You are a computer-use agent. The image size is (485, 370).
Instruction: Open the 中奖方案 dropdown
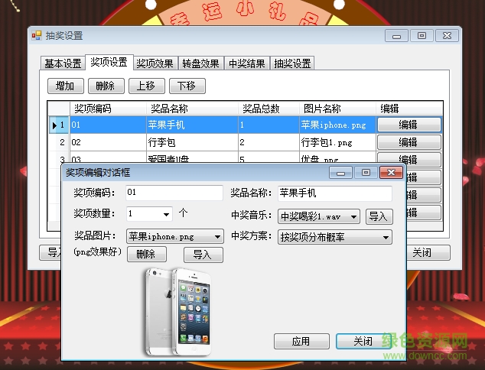[335, 237]
